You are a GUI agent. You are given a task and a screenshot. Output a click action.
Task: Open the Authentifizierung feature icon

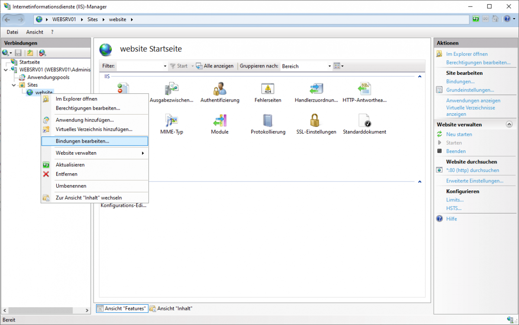(219, 89)
